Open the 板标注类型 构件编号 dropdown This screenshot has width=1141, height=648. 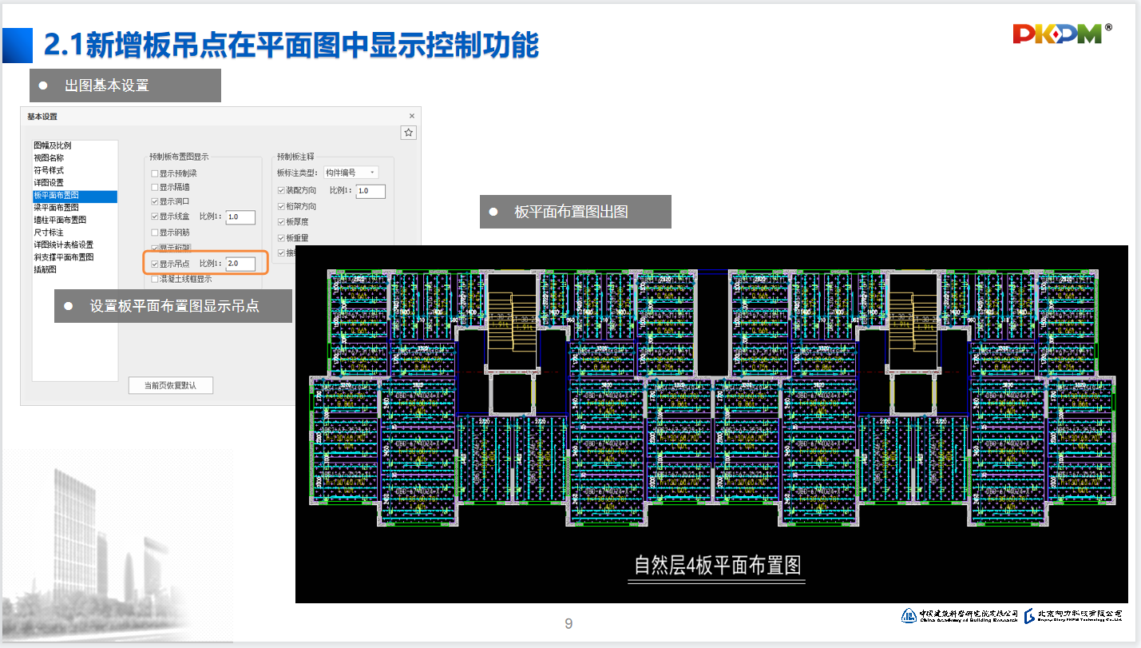pyautogui.click(x=351, y=173)
